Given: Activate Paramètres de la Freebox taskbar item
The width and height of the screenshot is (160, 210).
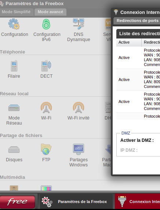Looking at the screenshot, I should (76, 202).
